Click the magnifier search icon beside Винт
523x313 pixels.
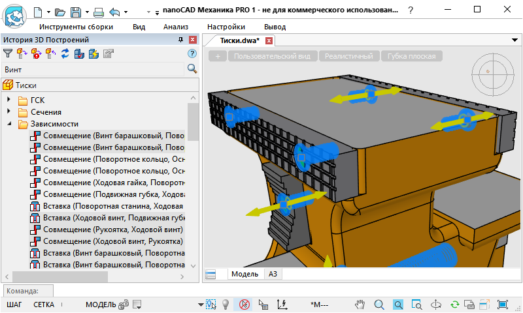tap(192, 68)
